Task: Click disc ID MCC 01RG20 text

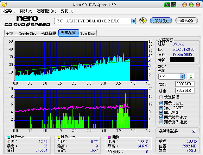Action: [x=183, y=50]
